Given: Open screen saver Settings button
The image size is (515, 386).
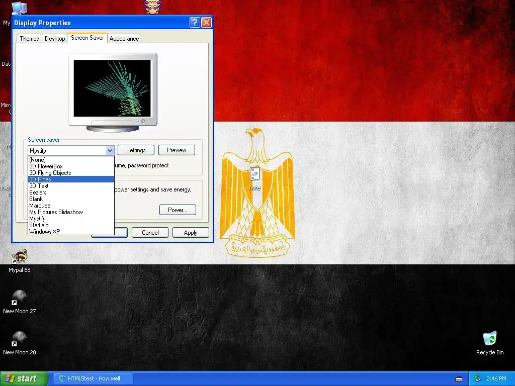Looking at the screenshot, I should tap(136, 150).
